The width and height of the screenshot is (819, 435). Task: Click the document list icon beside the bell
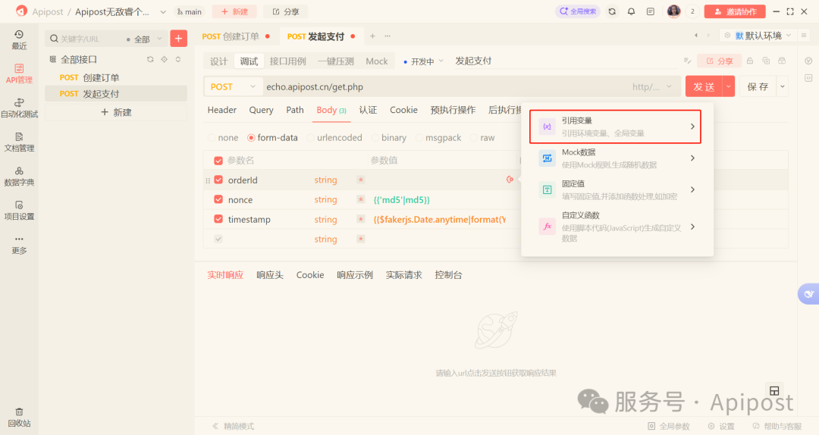click(x=651, y=11)
